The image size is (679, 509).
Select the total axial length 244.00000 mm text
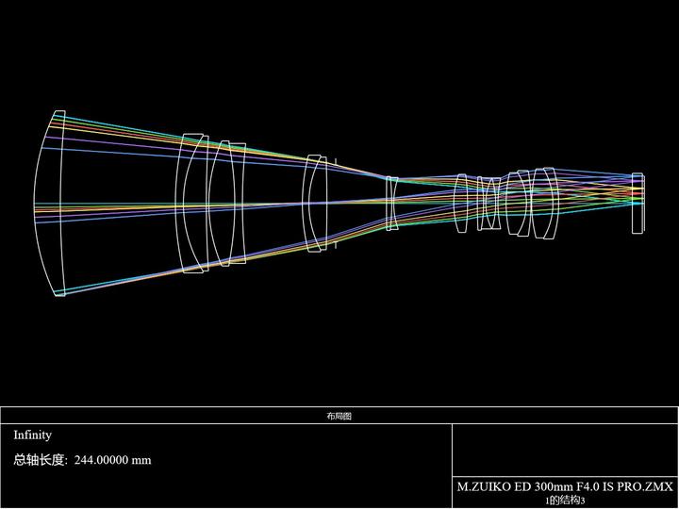(82, 460)
